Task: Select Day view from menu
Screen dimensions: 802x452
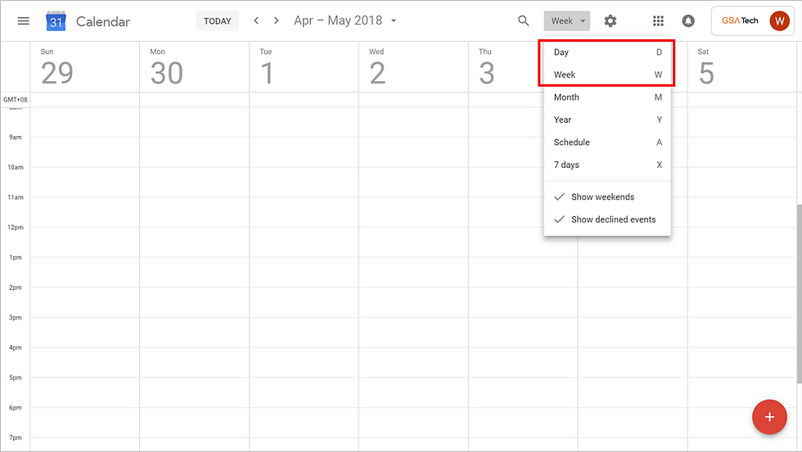Action: pyautogui.click(x=607, y=52)
